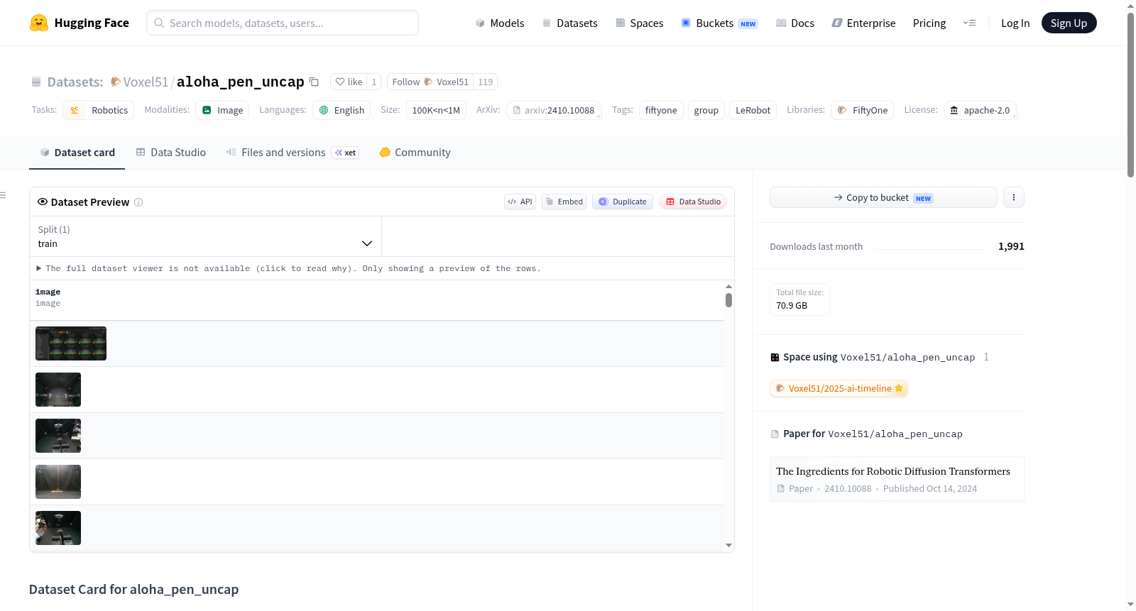1136x611 pixels.
Task: Click the Dataset Card for aloha_pen_uncap heading
Action: coord(134,590)
